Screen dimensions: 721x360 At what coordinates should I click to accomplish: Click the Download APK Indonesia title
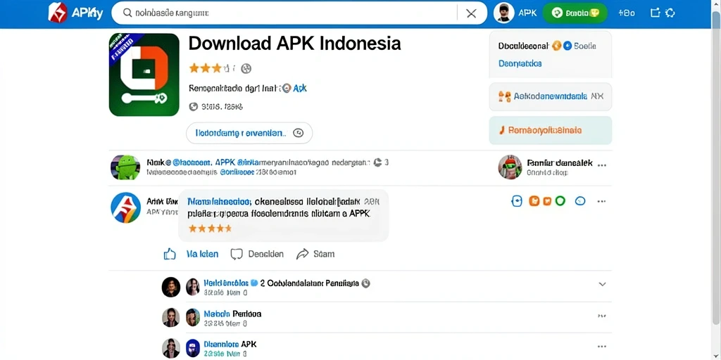pyautogui.click(x=294, y=44)
